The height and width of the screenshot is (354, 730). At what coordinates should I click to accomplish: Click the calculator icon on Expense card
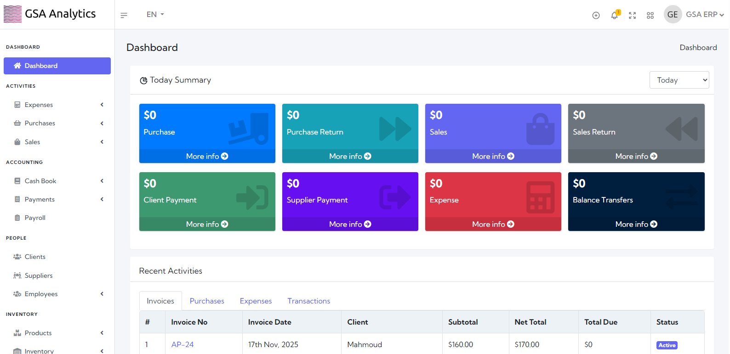click(x=540, y=197)
